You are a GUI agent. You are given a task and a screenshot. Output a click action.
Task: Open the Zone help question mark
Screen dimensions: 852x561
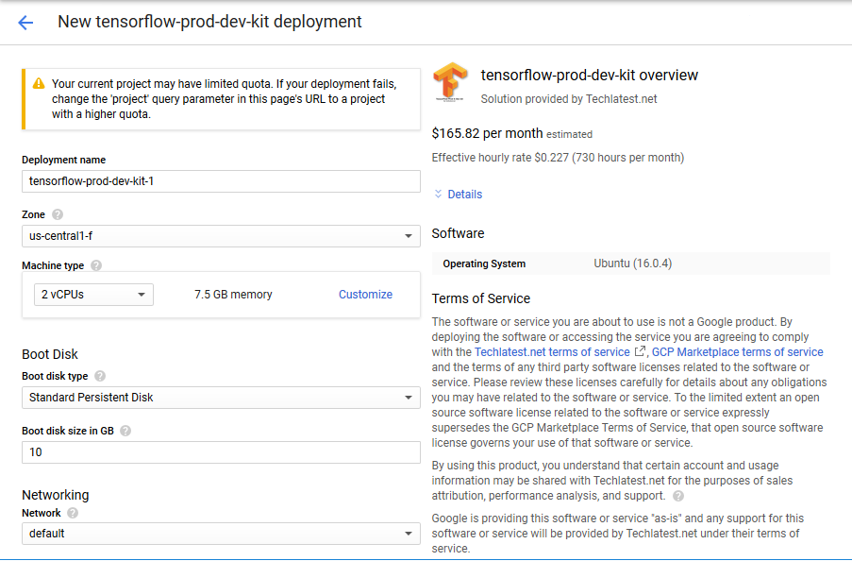tap(57, 214)
